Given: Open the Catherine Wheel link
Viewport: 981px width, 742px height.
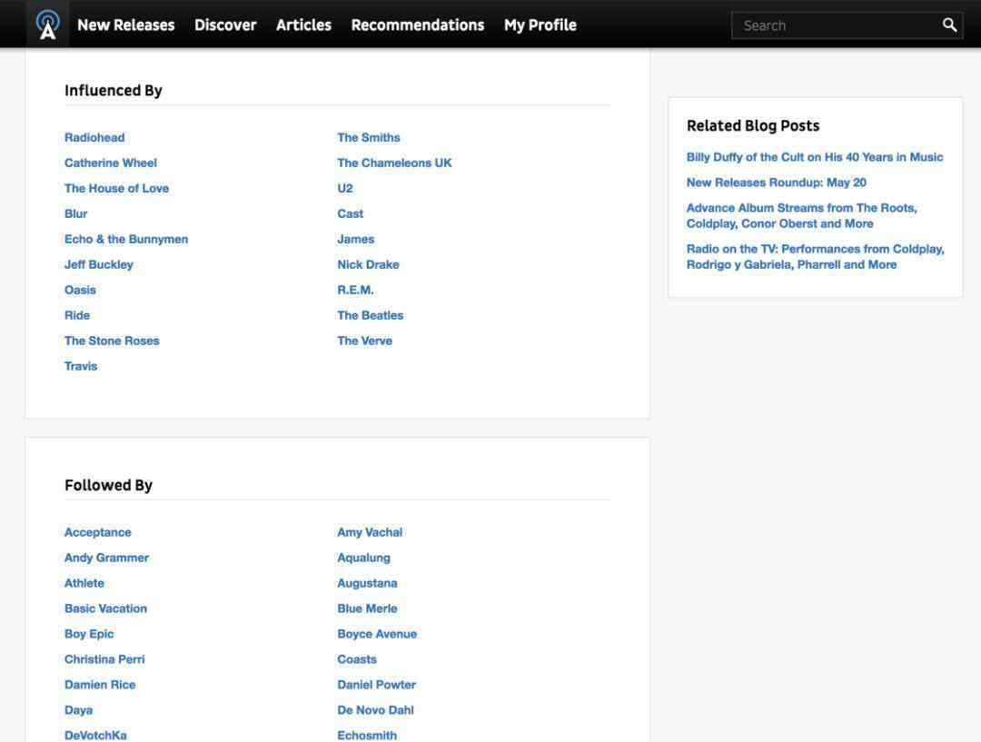Looking at the screenshot, I should point(111,163).
